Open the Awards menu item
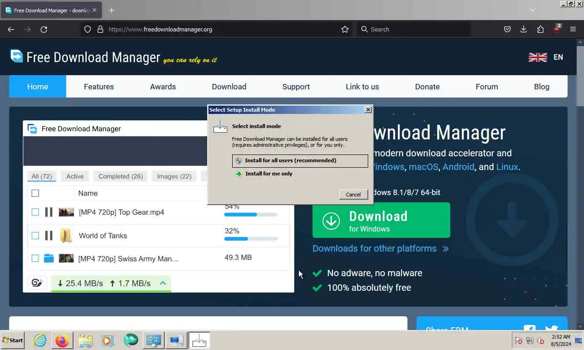 tap(163, 87)
